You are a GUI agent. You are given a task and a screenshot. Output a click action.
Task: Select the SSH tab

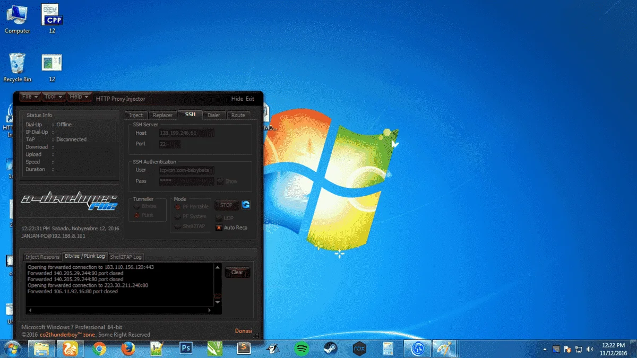[x=190, y=115]
